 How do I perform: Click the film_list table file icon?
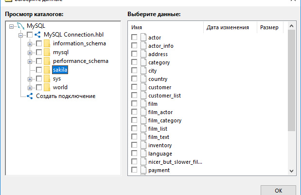[143, 129]
